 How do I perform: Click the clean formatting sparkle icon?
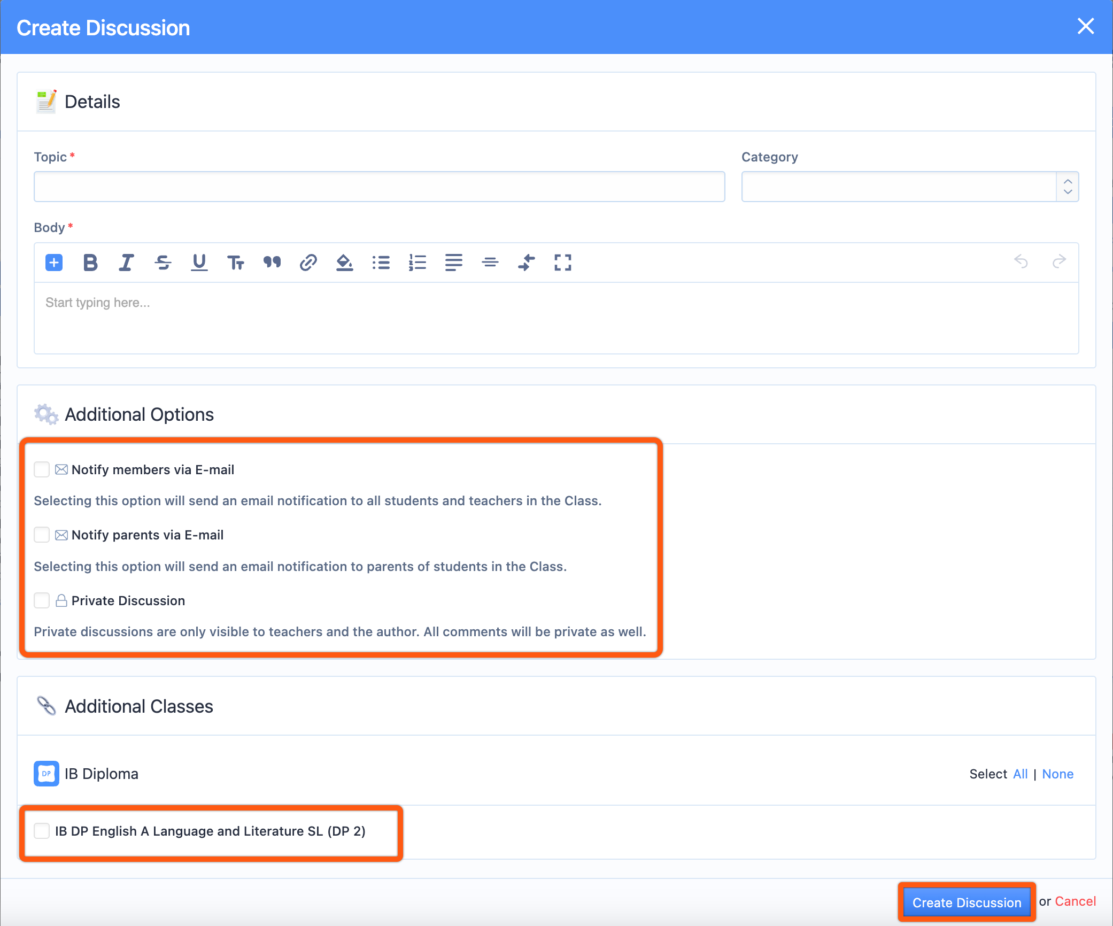527,263
